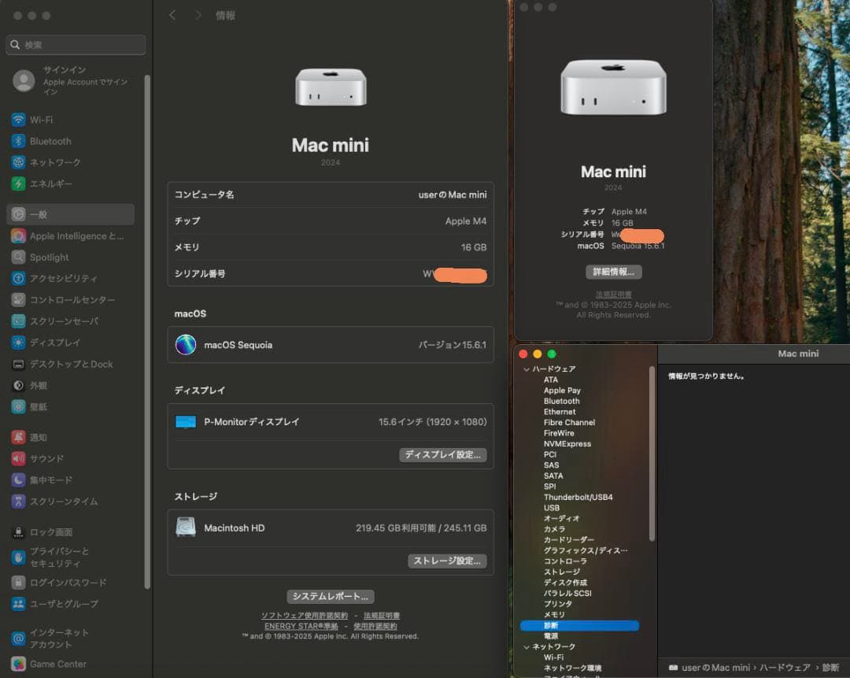Viewport: 850px width, 678px height.
Task: Select the アクセシビリティ icon
Action: click(x=18, y=278)
